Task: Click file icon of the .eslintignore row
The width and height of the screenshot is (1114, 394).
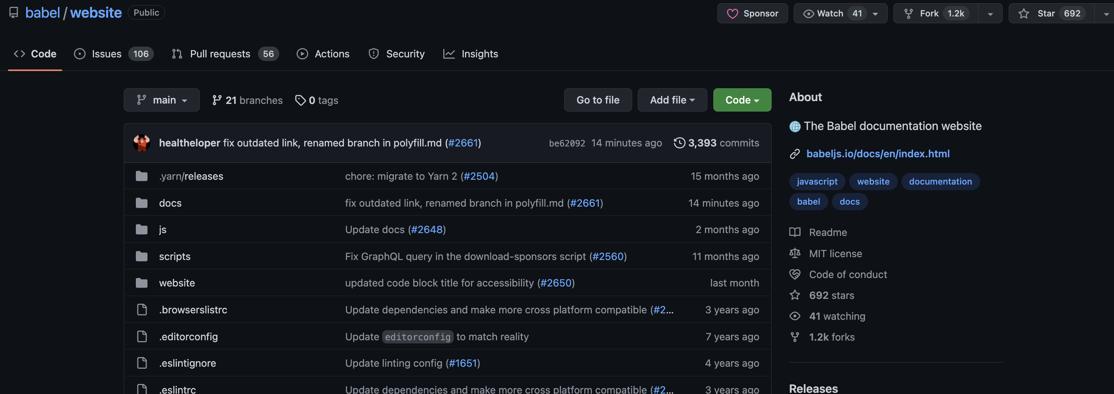Action: (142, 363)
